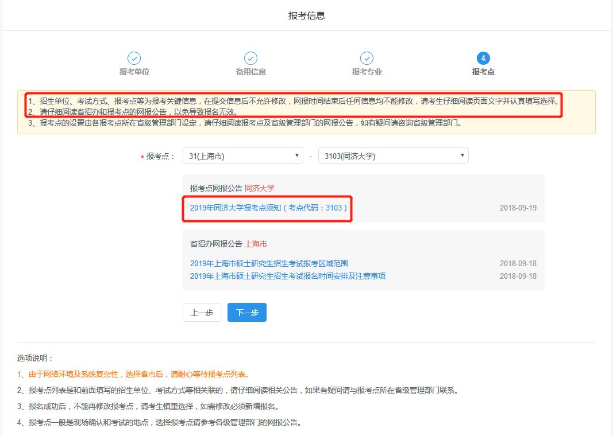Open the 上海市硕士研究生招生考试报考区域范围 link
The width and height of the screenshot is (613, 436).
269,264
